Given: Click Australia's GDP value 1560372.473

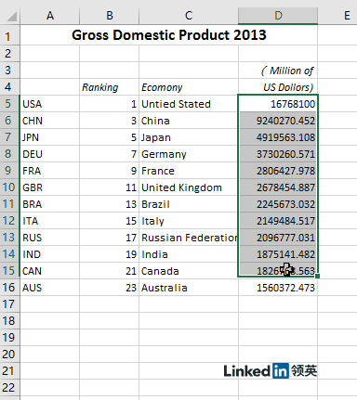Looking at the screenshot, I should click(278, 288).
